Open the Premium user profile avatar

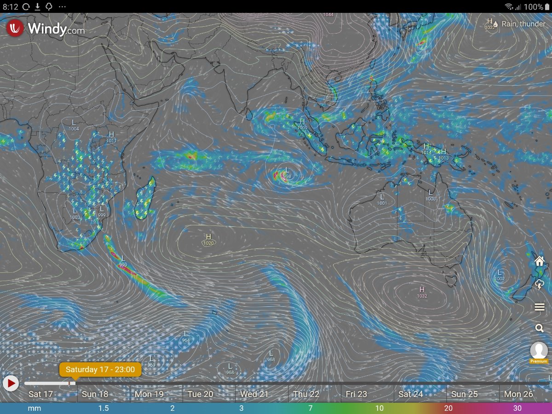click(539, 352)
